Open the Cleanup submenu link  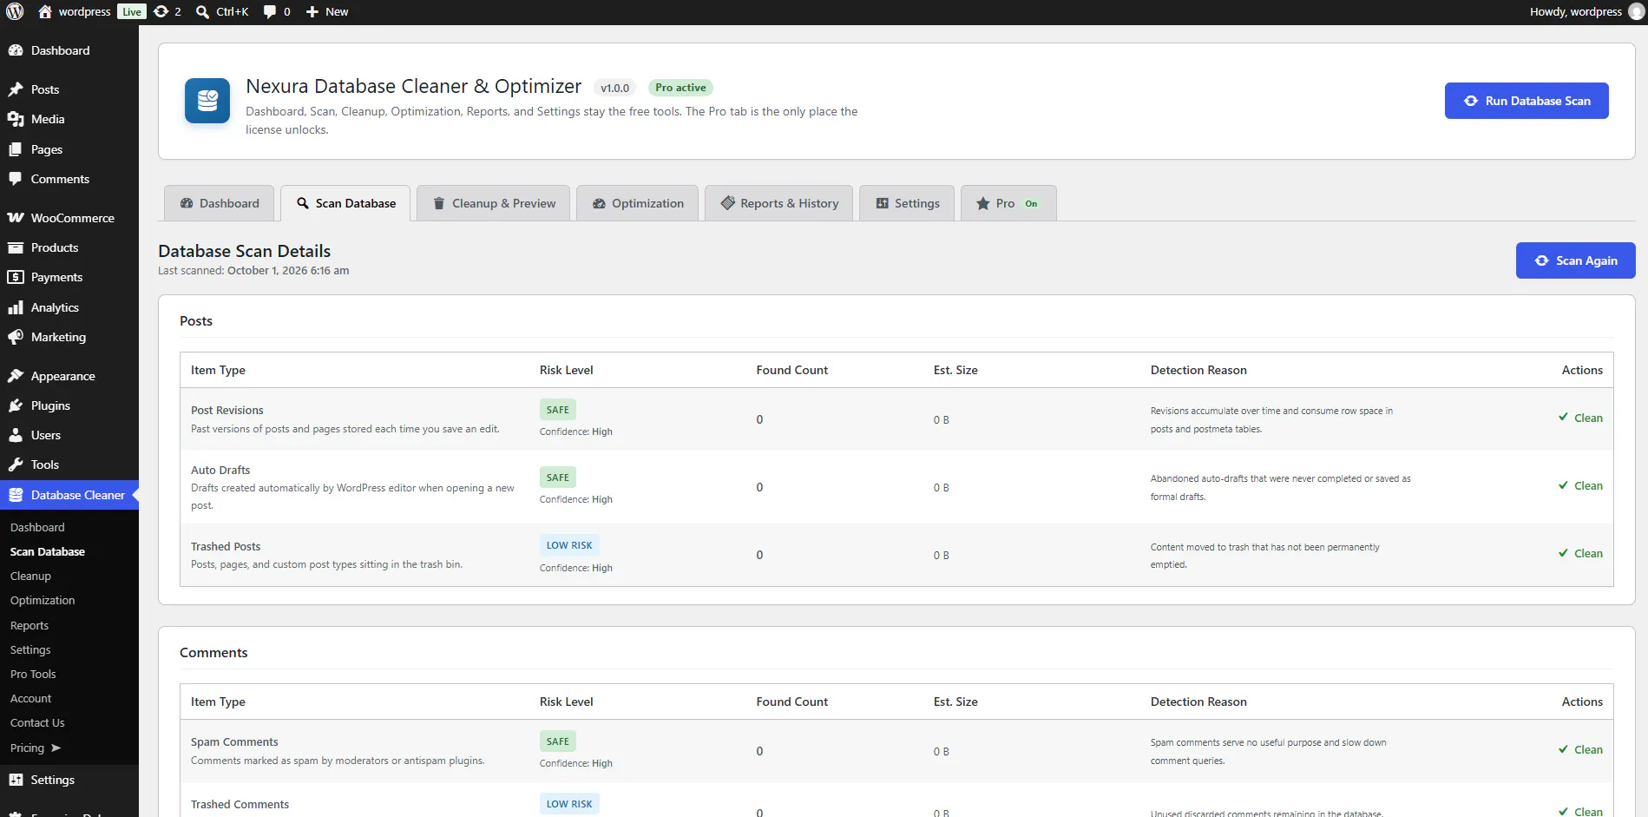pos(30,576)
